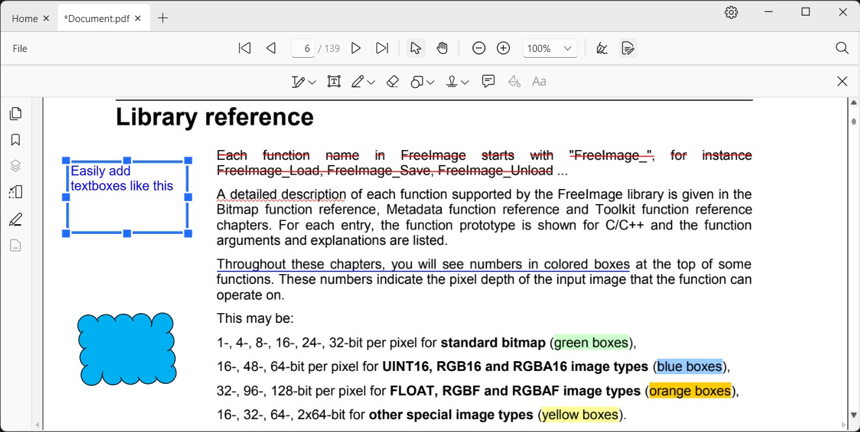Toggle the annotation edit mode button
Viewport: 860px width, 432px height.
[628, 48]
